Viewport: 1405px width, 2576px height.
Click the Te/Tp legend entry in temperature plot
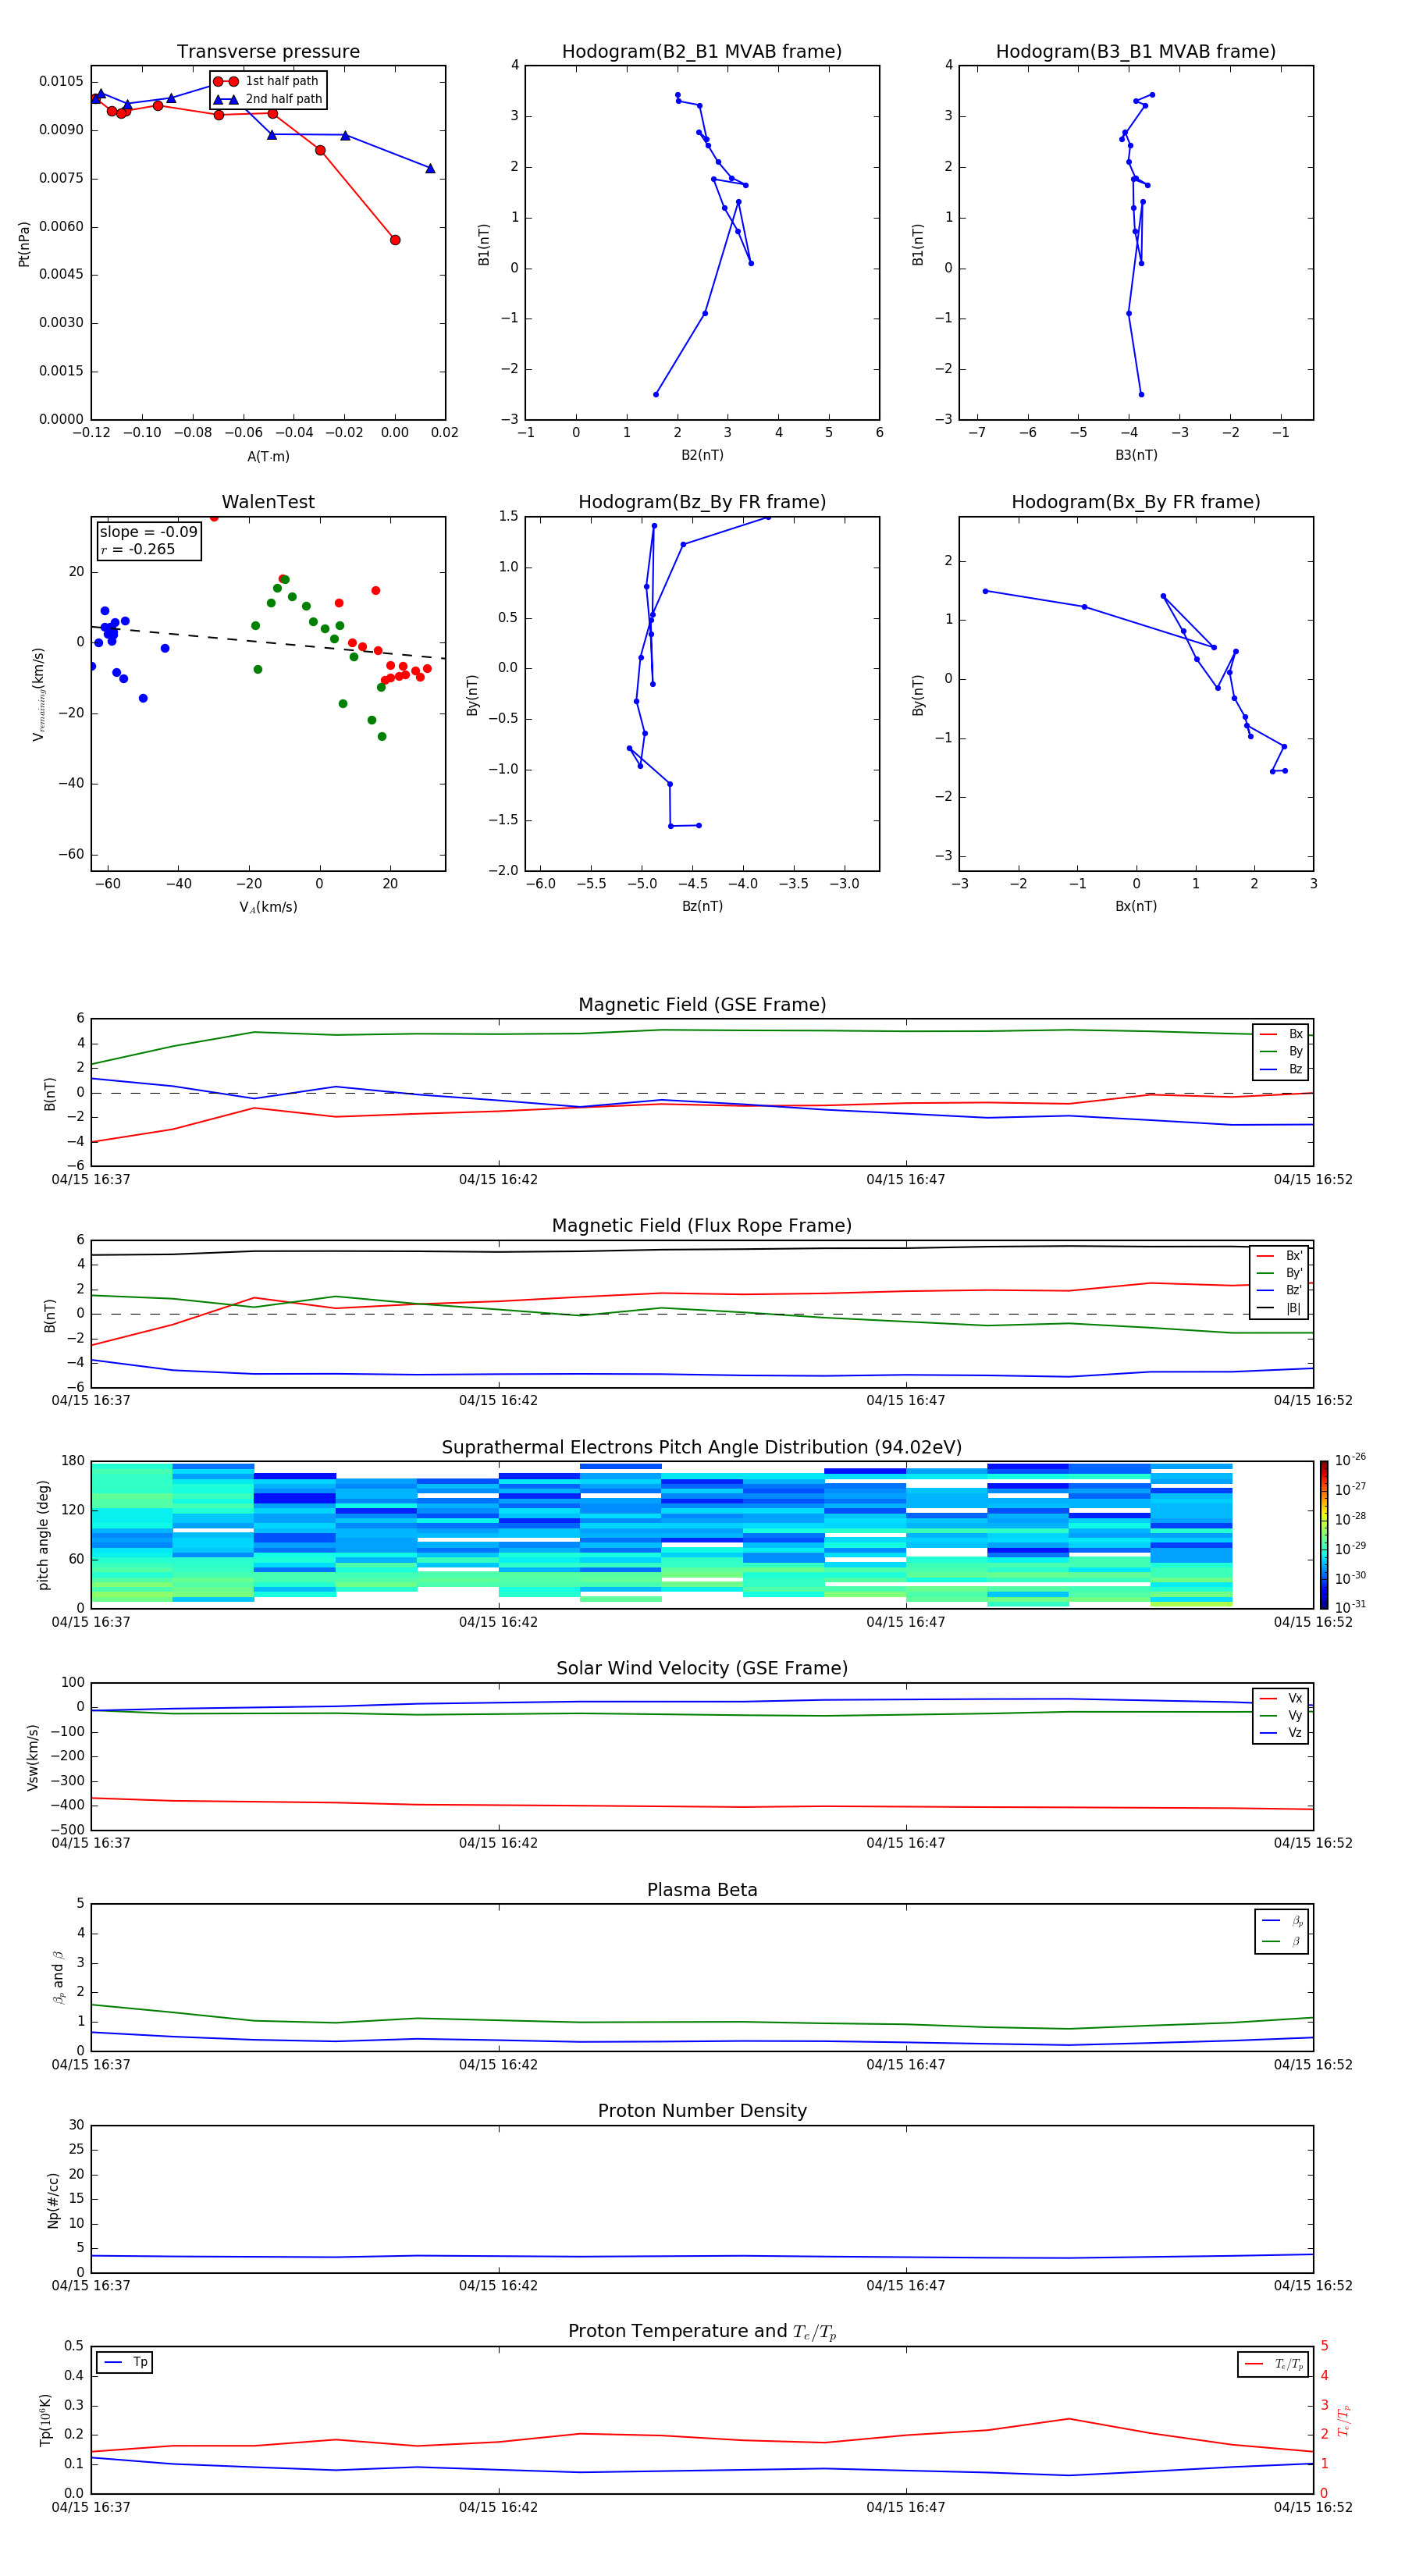point(1273,2364)
